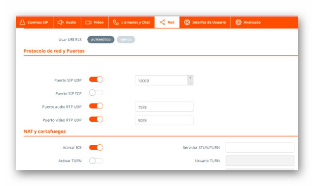Click the Red share network icon
This screenshot has width=314, height=186.
(162, 22)
